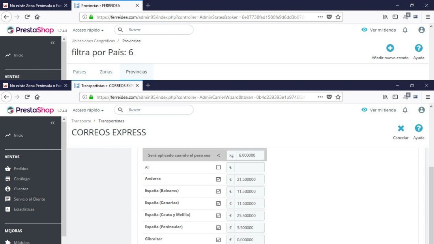The width and height of the screenshot is (434, 244).
Task: Close Transportistas CORREOS EXP browser tab
Action: 137,86
